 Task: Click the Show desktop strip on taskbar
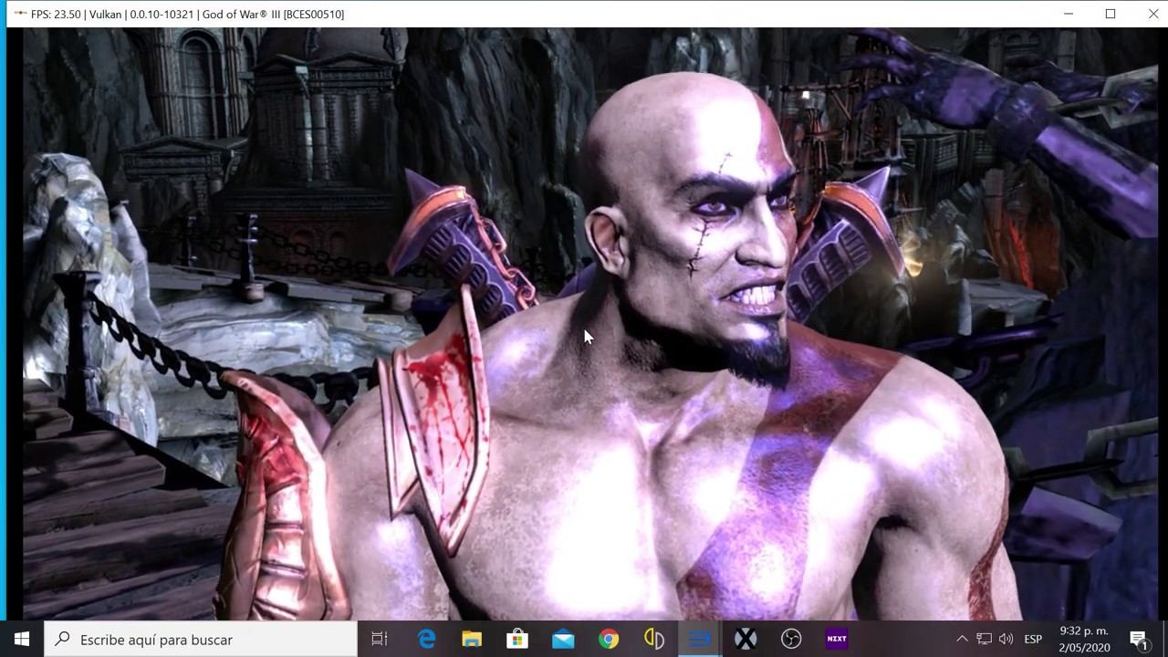tap(1165, 639)
